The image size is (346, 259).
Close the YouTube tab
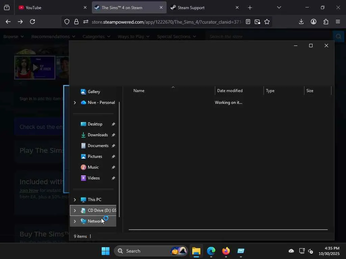(85, 7)
